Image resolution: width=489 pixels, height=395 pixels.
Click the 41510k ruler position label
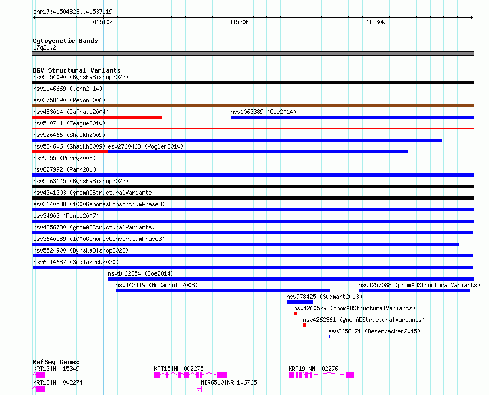tap(103, 22)
